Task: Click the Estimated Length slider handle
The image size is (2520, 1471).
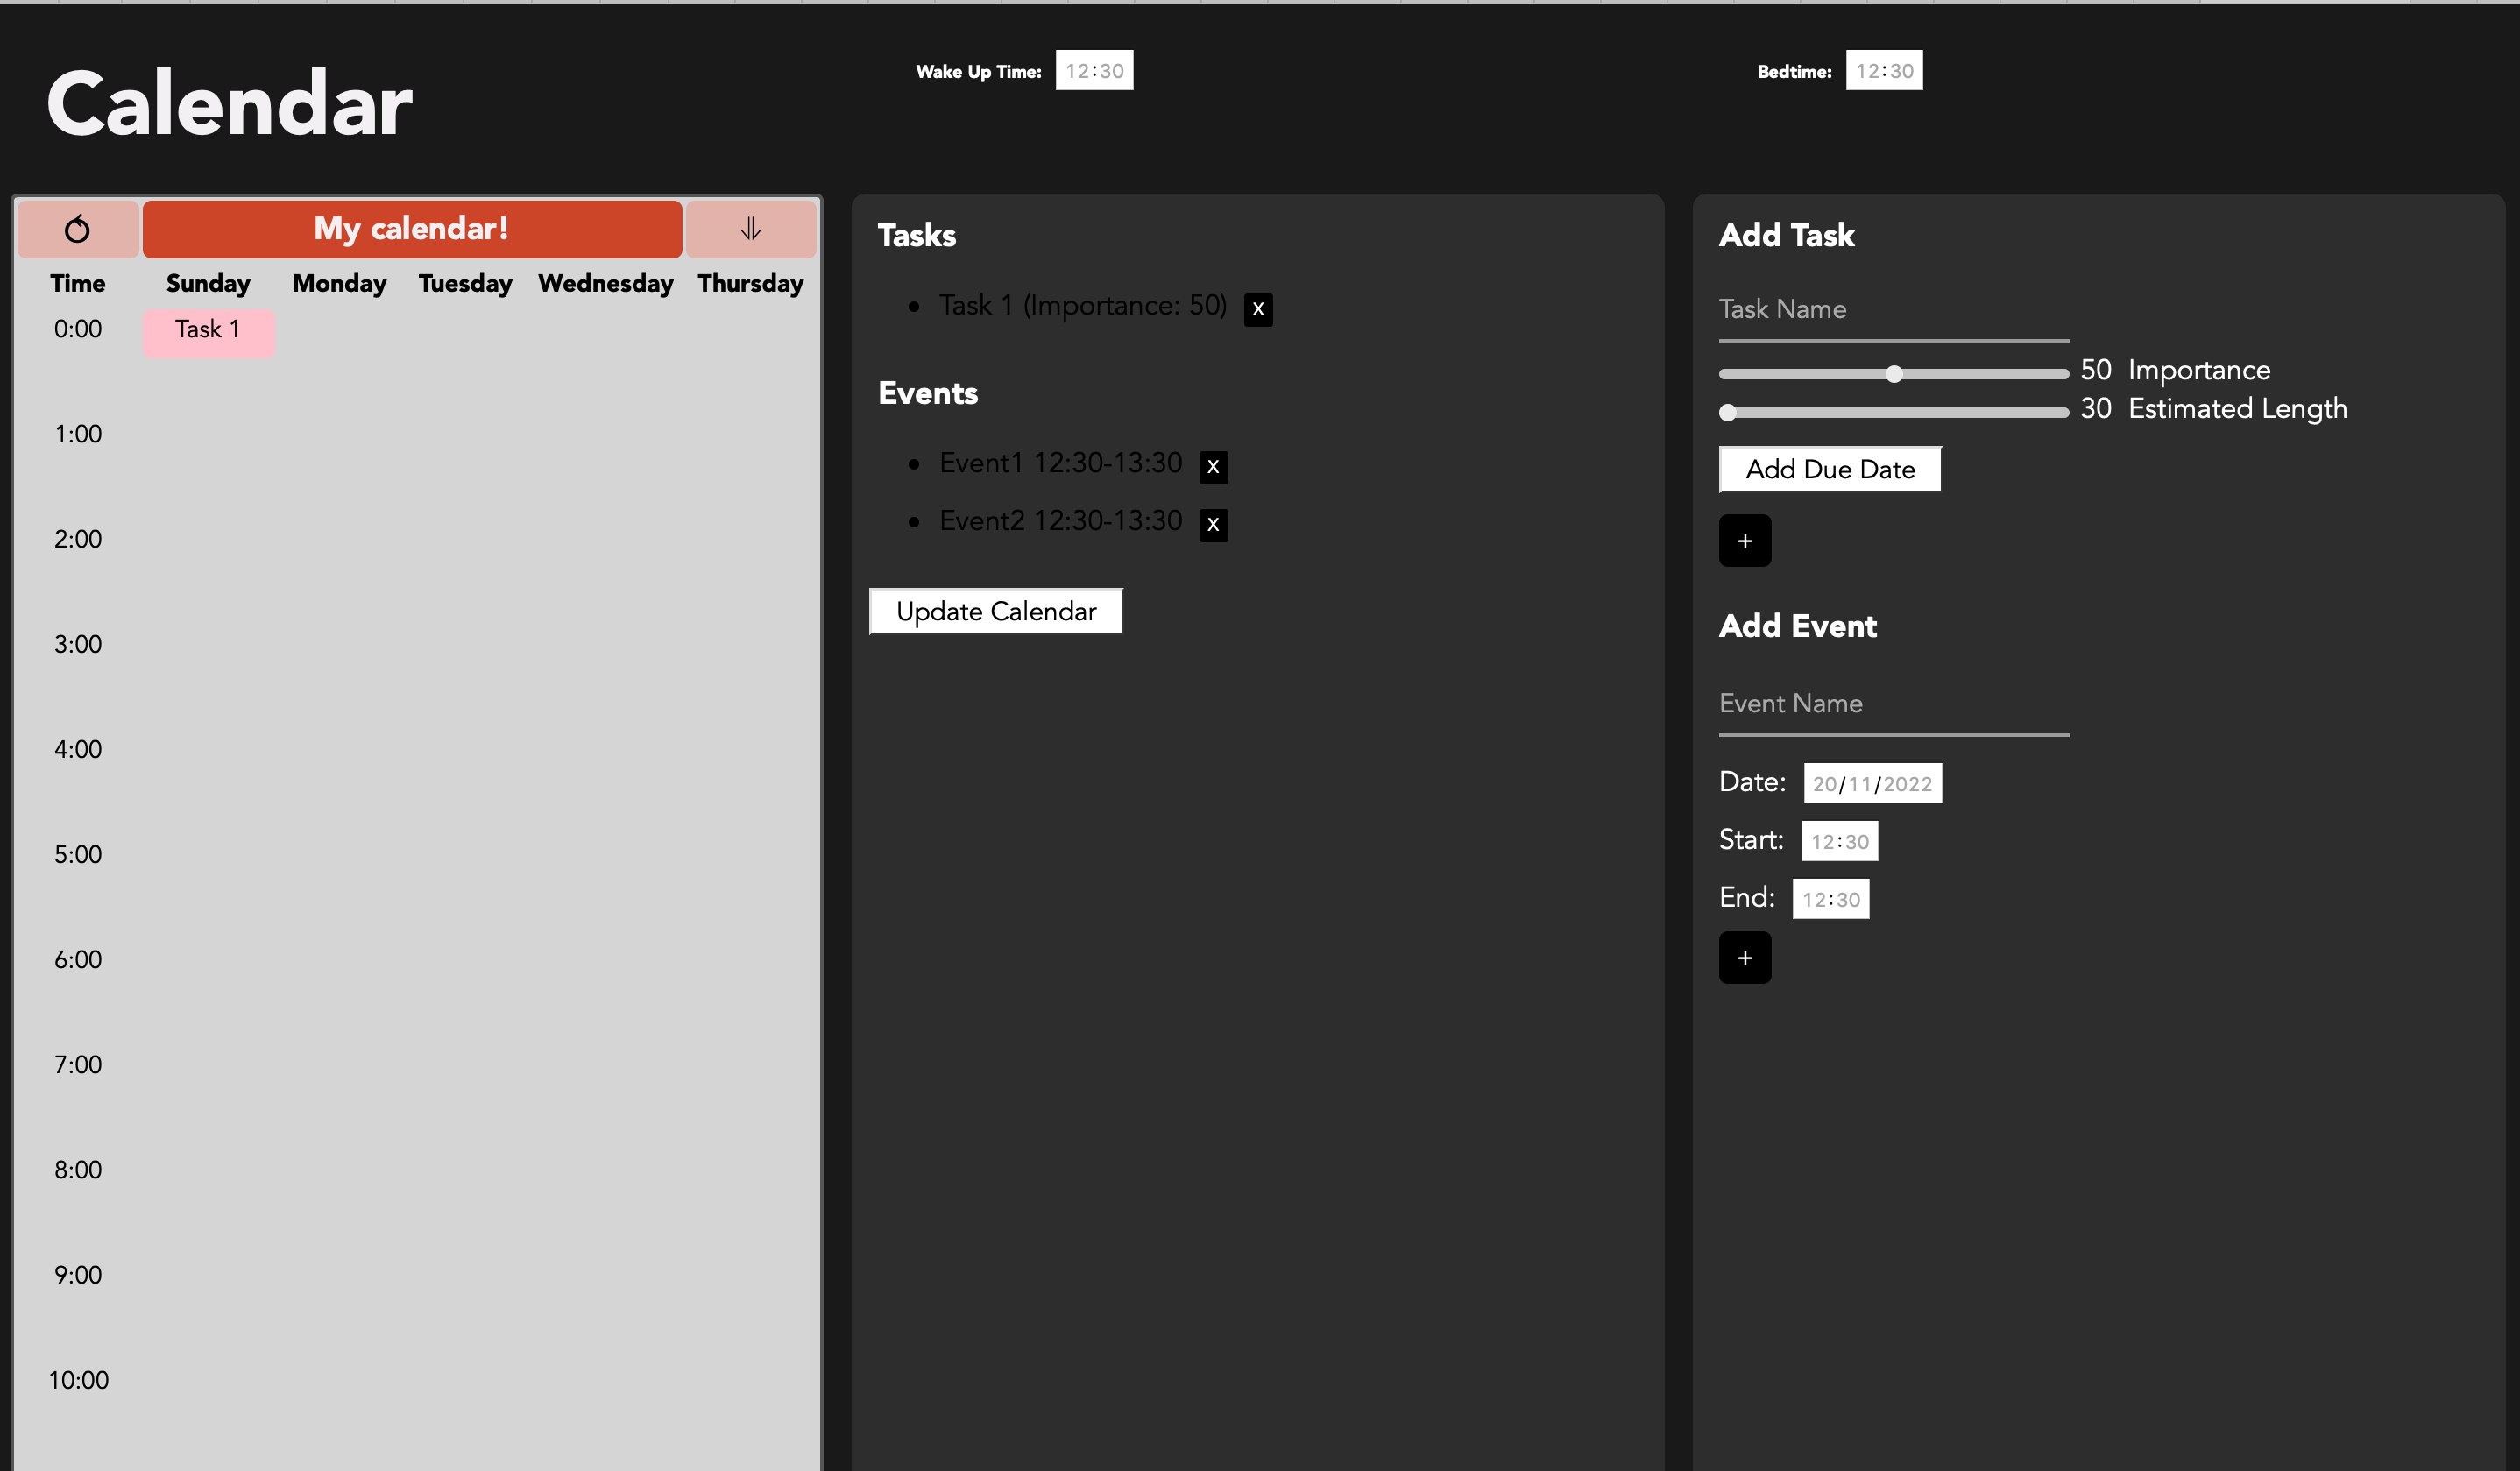Action: point(1727,413)
